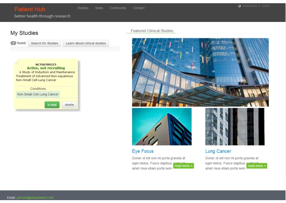Click the study title about Induction and Maintenance
The image size is (286, 203).
pyautogui.click(x=45, y=76)
